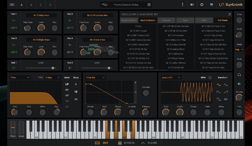The image size is (252, 146).
Task: Click the muted speaker icon above Volume
Action: click(x=239, y=84)
